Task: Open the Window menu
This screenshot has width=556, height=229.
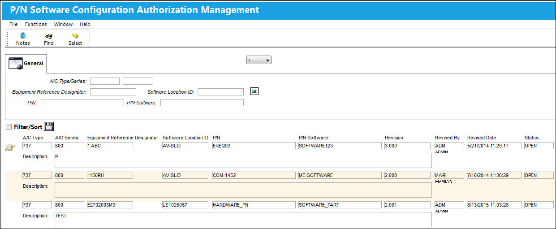Action: [x=63, y=24]
